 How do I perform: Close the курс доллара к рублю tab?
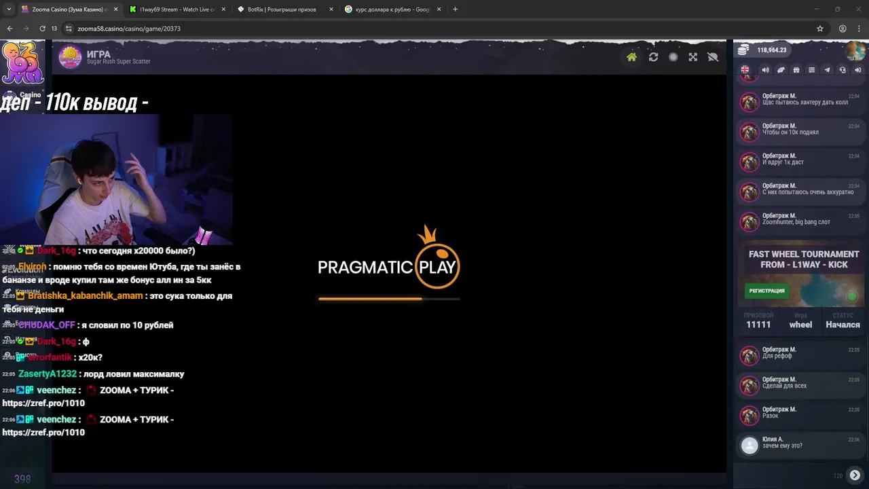tap(439, 10)
